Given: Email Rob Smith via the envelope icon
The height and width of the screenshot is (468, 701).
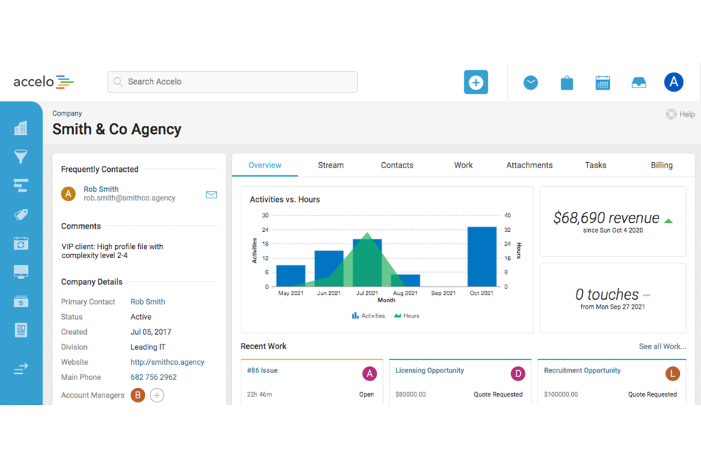Looking at the screenshot, I should coord(211,194).
